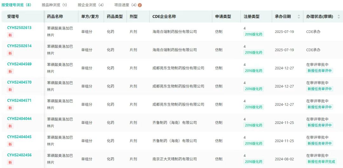Screen dimensions: 343x168
Task: View details for CYHS2404571
Action: 19,100
